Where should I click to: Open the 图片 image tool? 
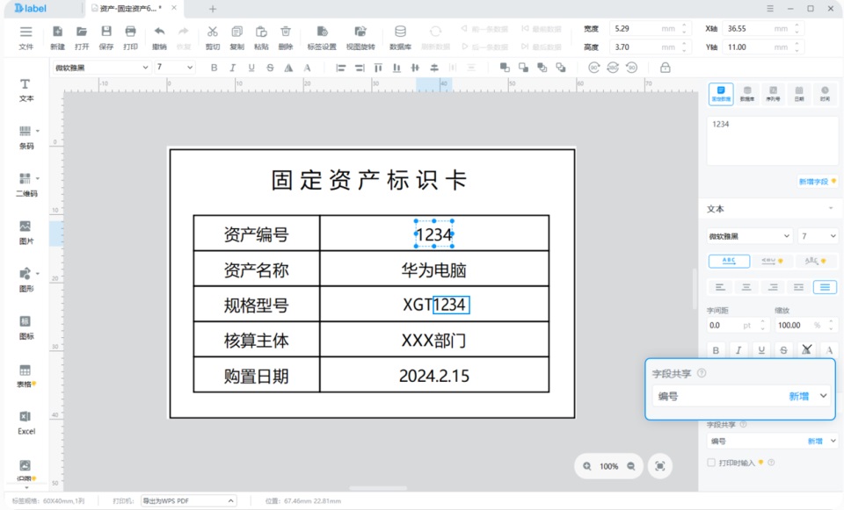click(x=25, y=233)
